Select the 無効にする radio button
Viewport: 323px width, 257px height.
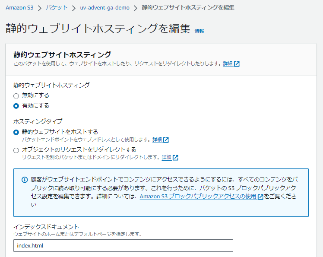16,96
